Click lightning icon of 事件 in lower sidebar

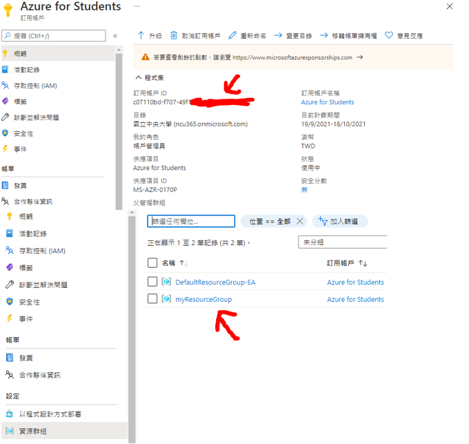tap(10, 318)
